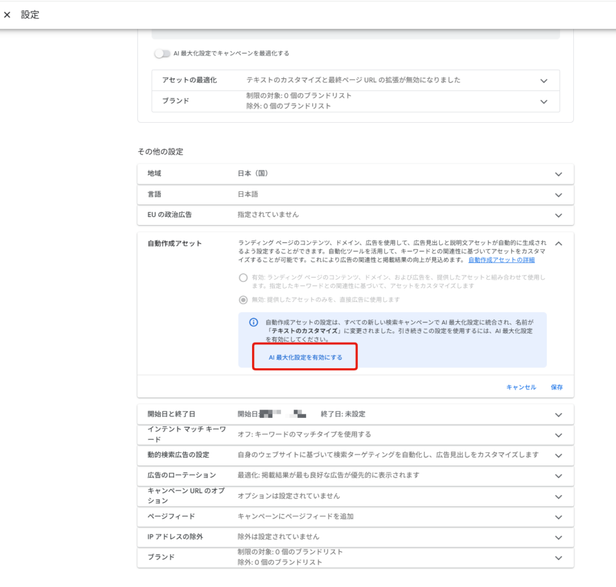Image resolution: width=616 pixels, height=587 pixels.
Task: Click the キャンセル button
Action: coord(521,387)
